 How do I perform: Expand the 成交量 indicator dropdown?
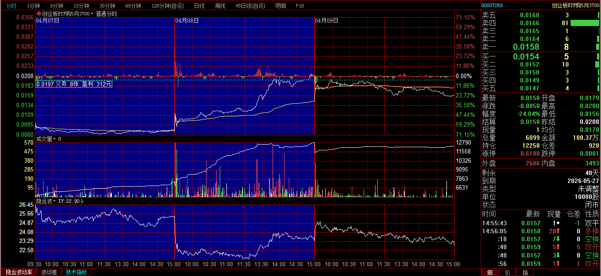(55, 139)
